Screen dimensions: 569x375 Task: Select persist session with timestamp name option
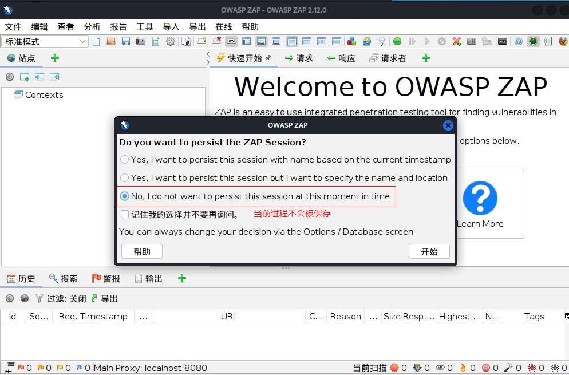tap(286, 160)
